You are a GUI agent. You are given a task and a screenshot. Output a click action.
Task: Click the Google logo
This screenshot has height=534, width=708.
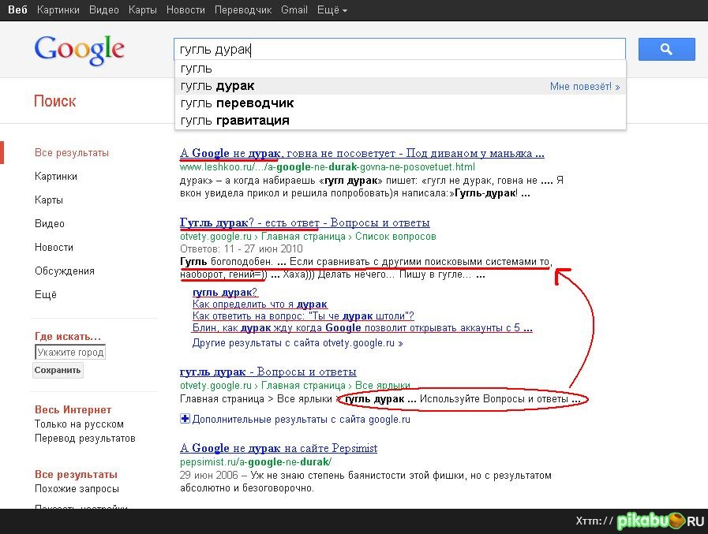tap(80, 50)
